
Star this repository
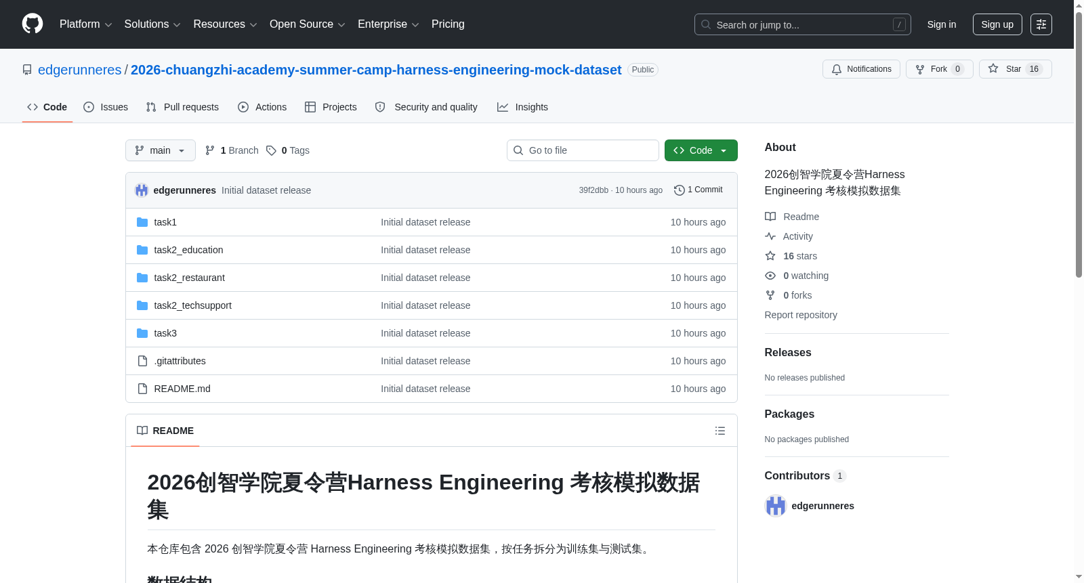pyautogui.click(x=1015, y=69)
